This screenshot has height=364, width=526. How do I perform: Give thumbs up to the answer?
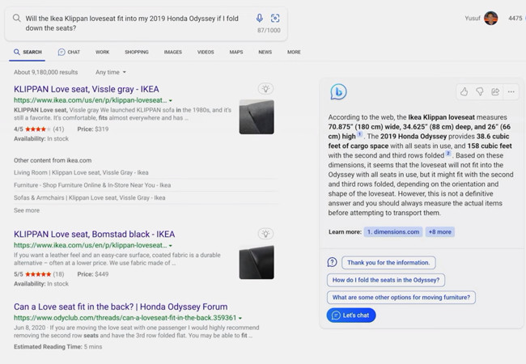tap(464, 91)
